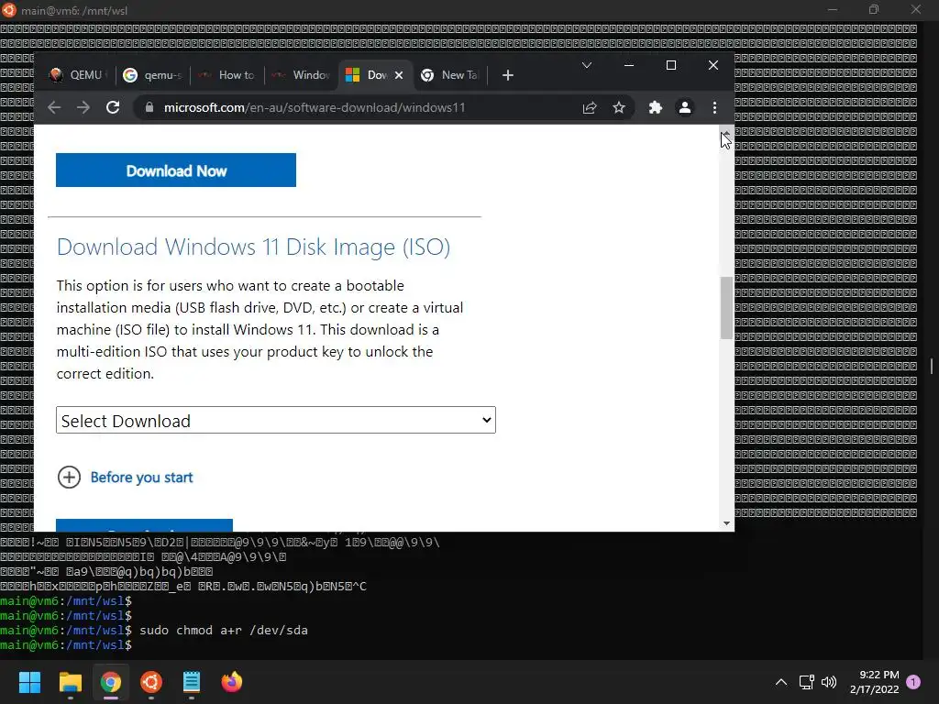Open the notification badge in the taskbar
The image size is (939, 704).
point(913,682)
